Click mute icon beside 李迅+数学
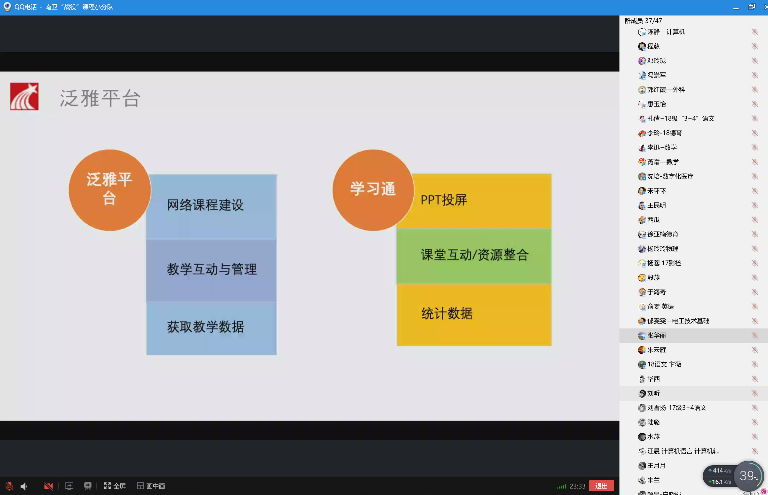 point(755,147)
